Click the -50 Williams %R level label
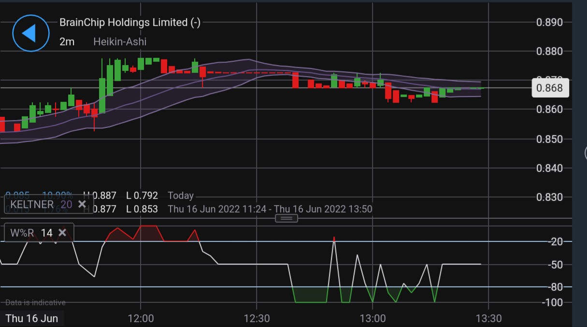This screenshot has width=587, height=327. [556, 264]
